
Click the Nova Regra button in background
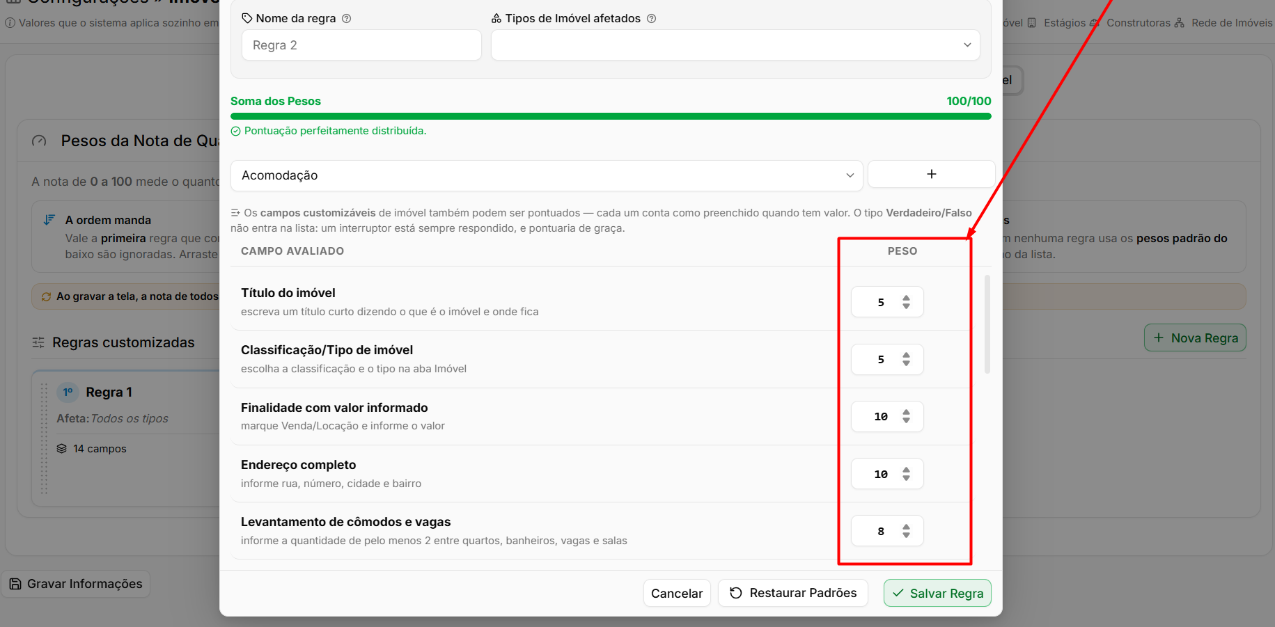(1195, 338)
